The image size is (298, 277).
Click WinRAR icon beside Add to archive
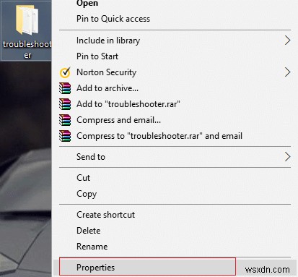point(65,88)
